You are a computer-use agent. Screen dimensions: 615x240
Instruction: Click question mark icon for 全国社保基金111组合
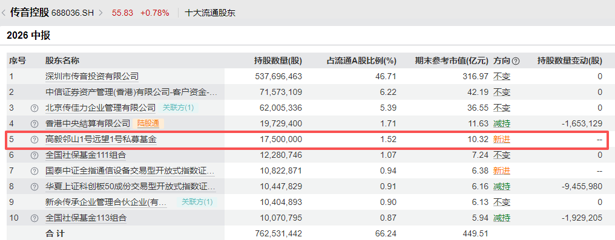35,155
